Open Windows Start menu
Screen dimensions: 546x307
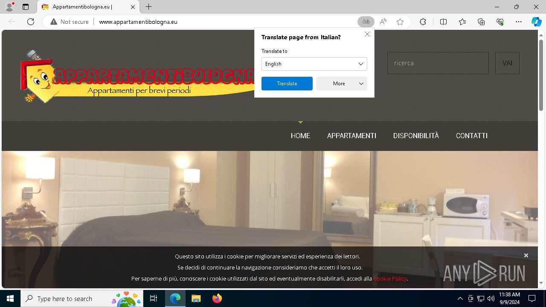click(x=10, y=298)
